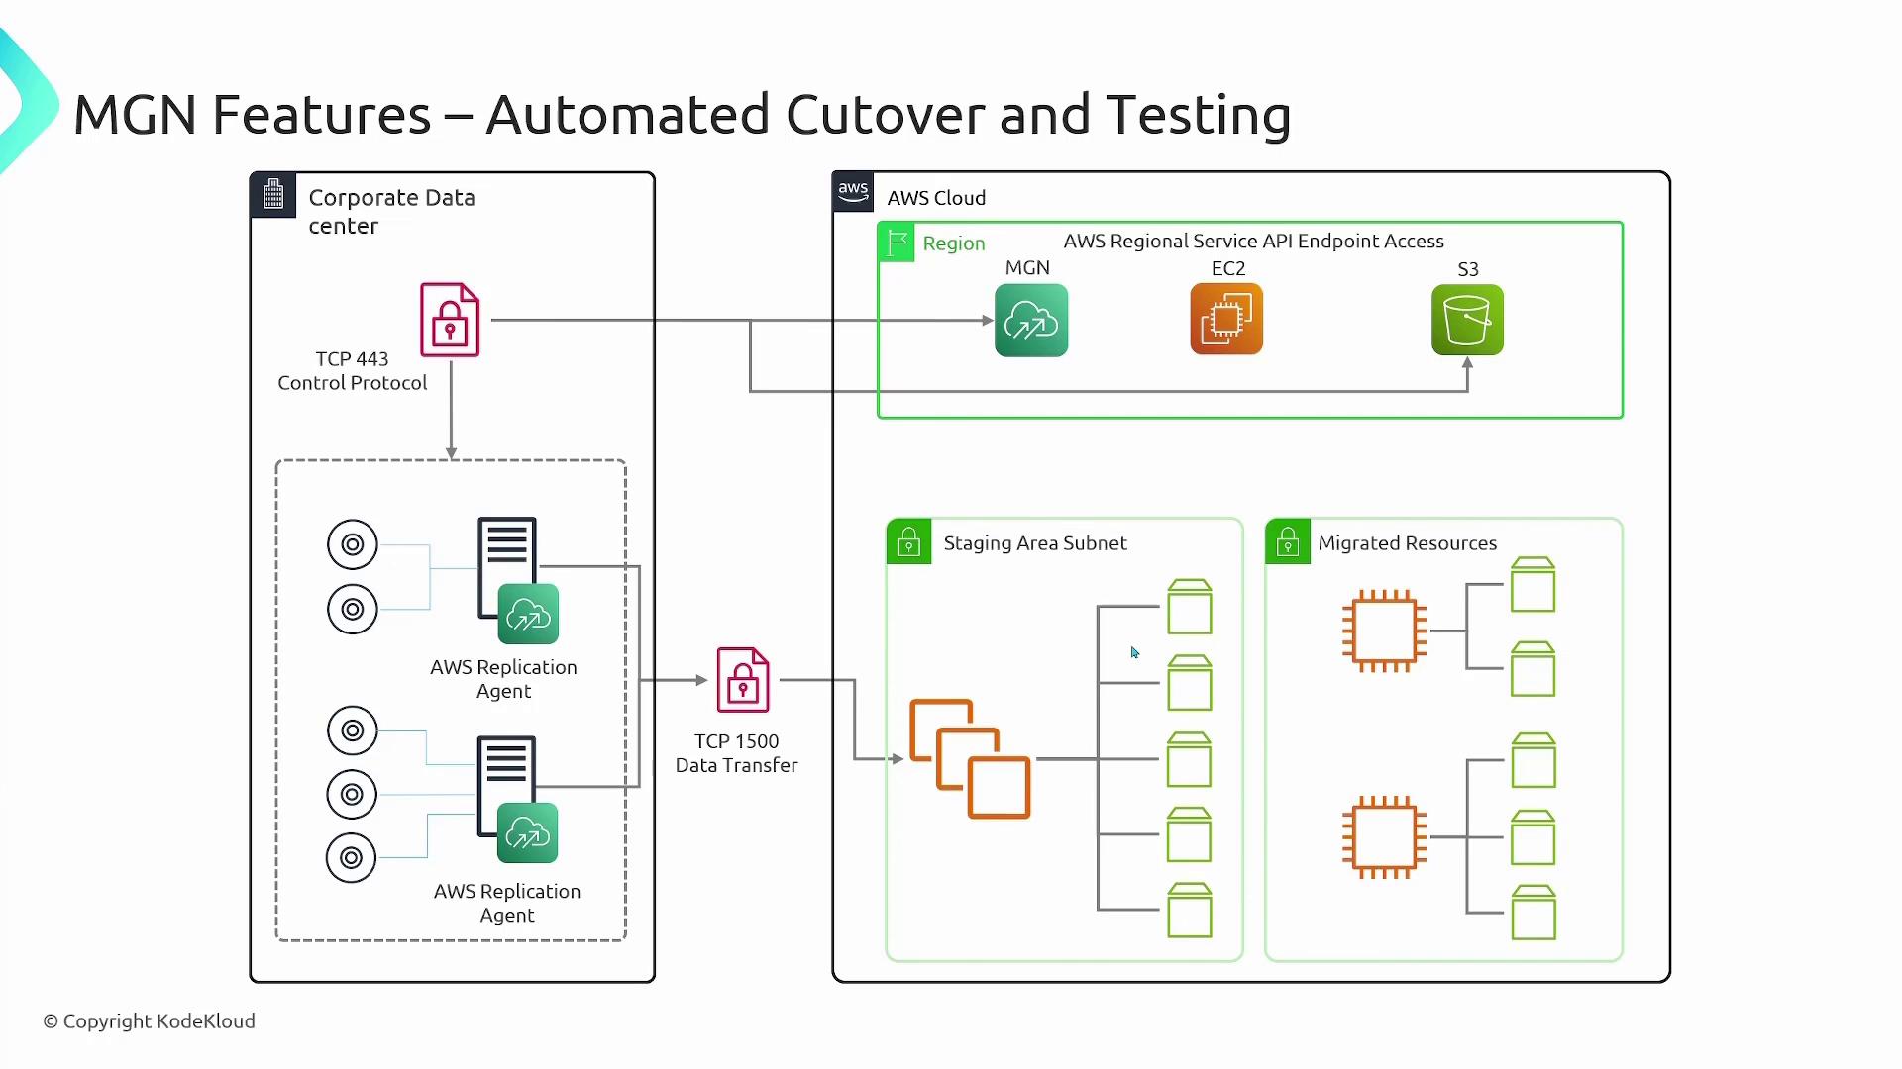Click the TCP 443 Control Protocol lock icon
Image resolution: width=1902 pixels, height=1069 pixels.
point(450,321)
